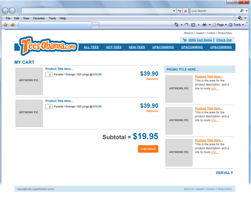Open the first cart Product Title link
This screenshot has width=251, height=199.
point(59,69)
